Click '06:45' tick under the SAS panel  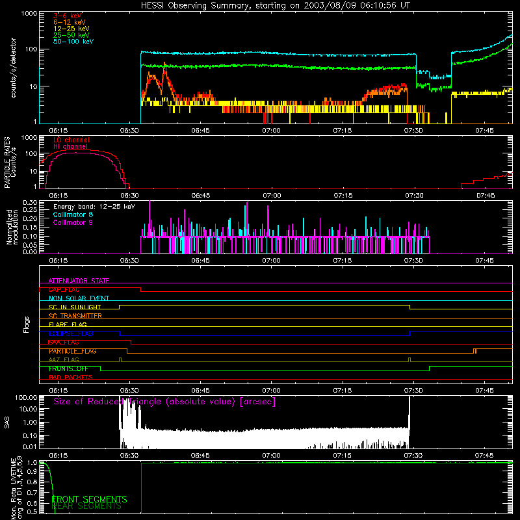(200, 456)
